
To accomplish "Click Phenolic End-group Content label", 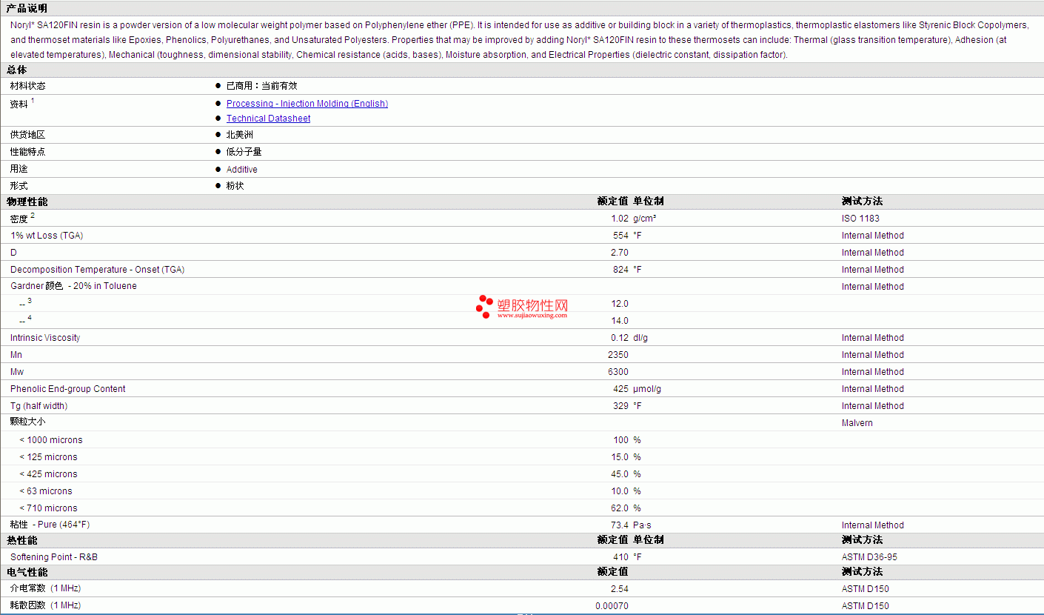I will point(68,389).
